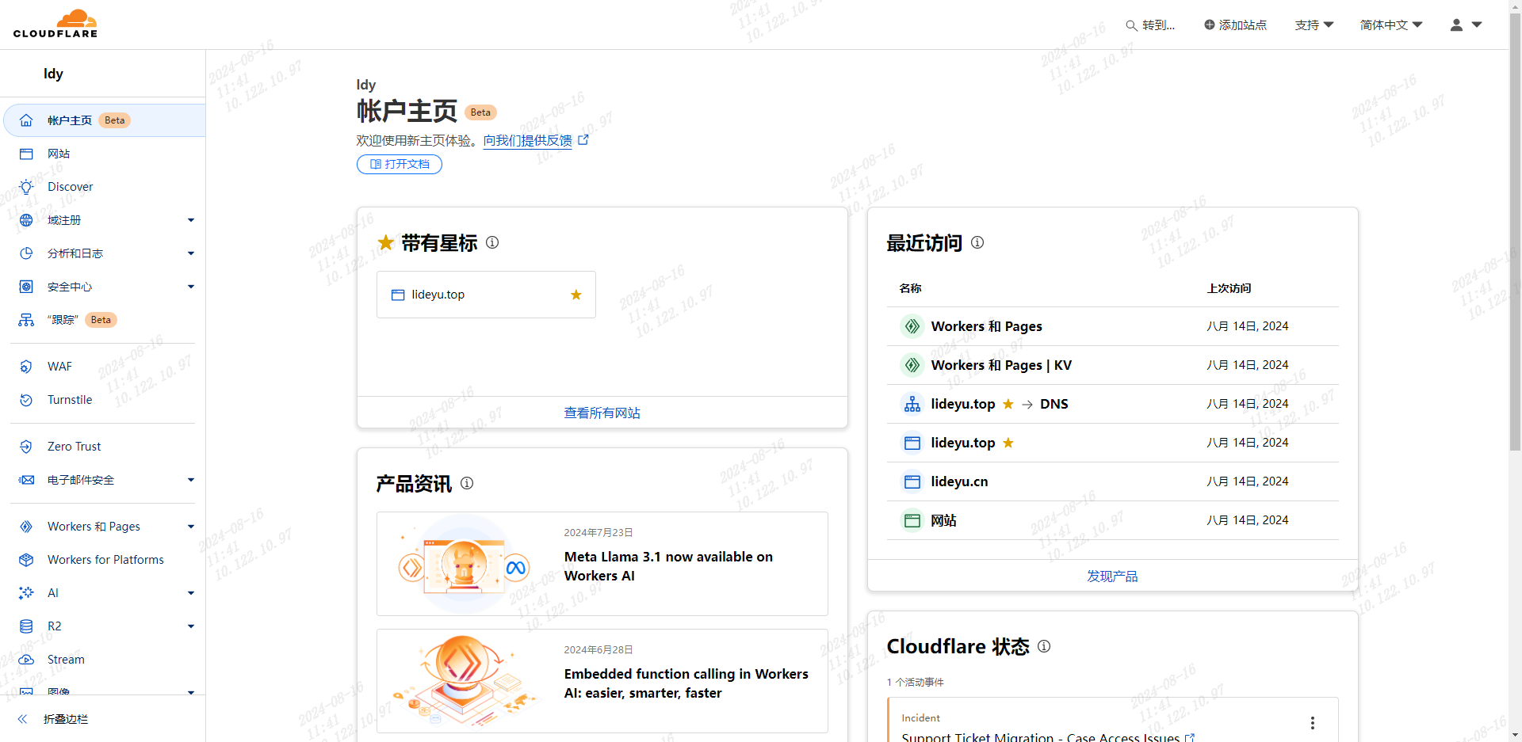Expand the 电子邮件安全 sidebar section
Viewport: 1522px width, 742px height.
(x=191, y=480)
